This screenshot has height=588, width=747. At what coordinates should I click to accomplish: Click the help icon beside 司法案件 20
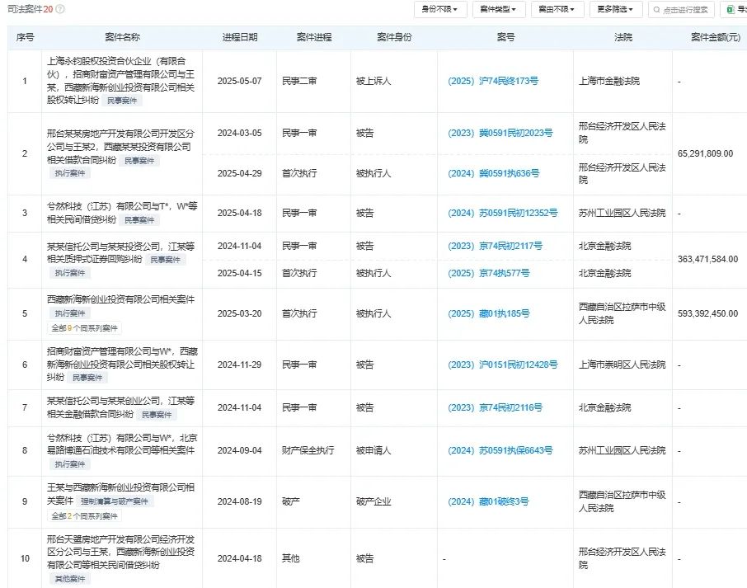tap(60, 9)
